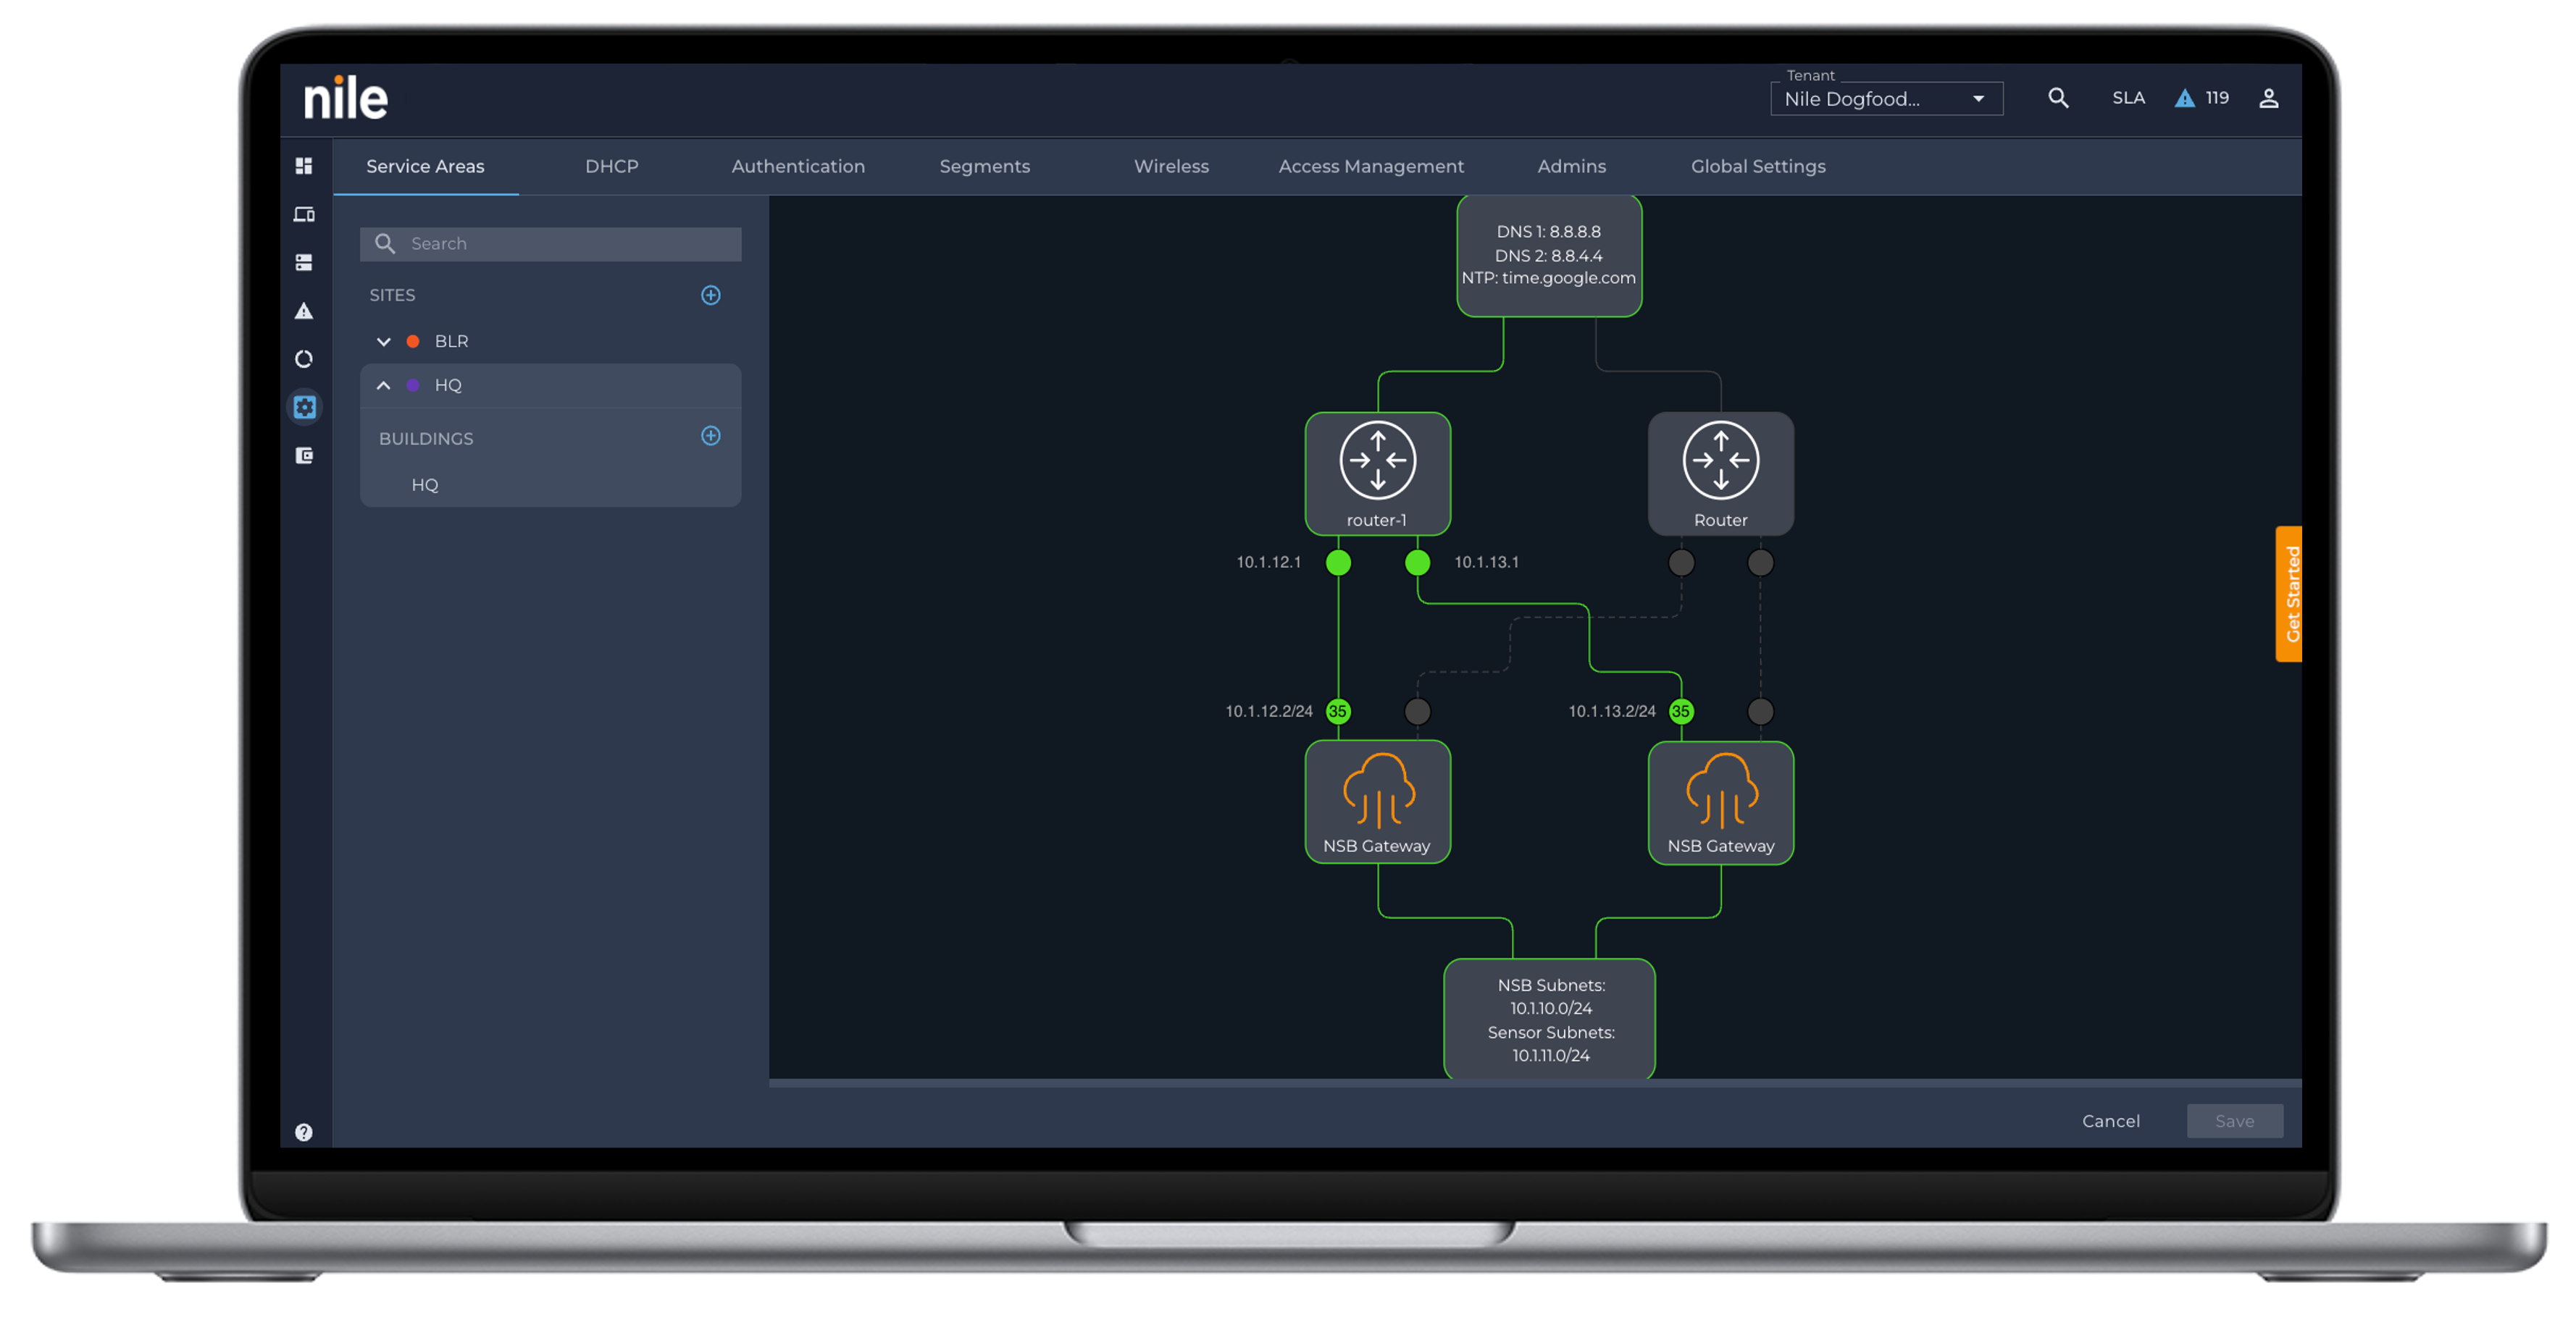
Task: Open the alerts triangle icon in the sidebar
Action: coord(304,311)
